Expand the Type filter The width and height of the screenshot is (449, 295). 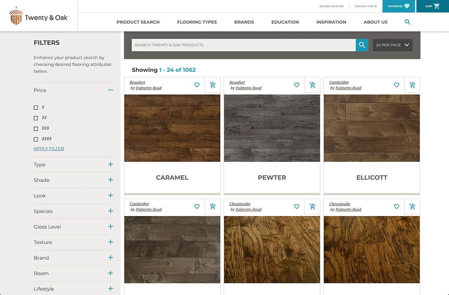tap(110, 164)
